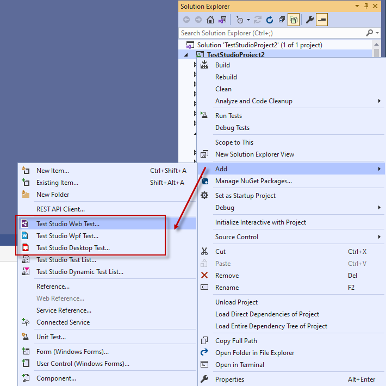
Task: Expand the Debug submenu
Action: 291,208
